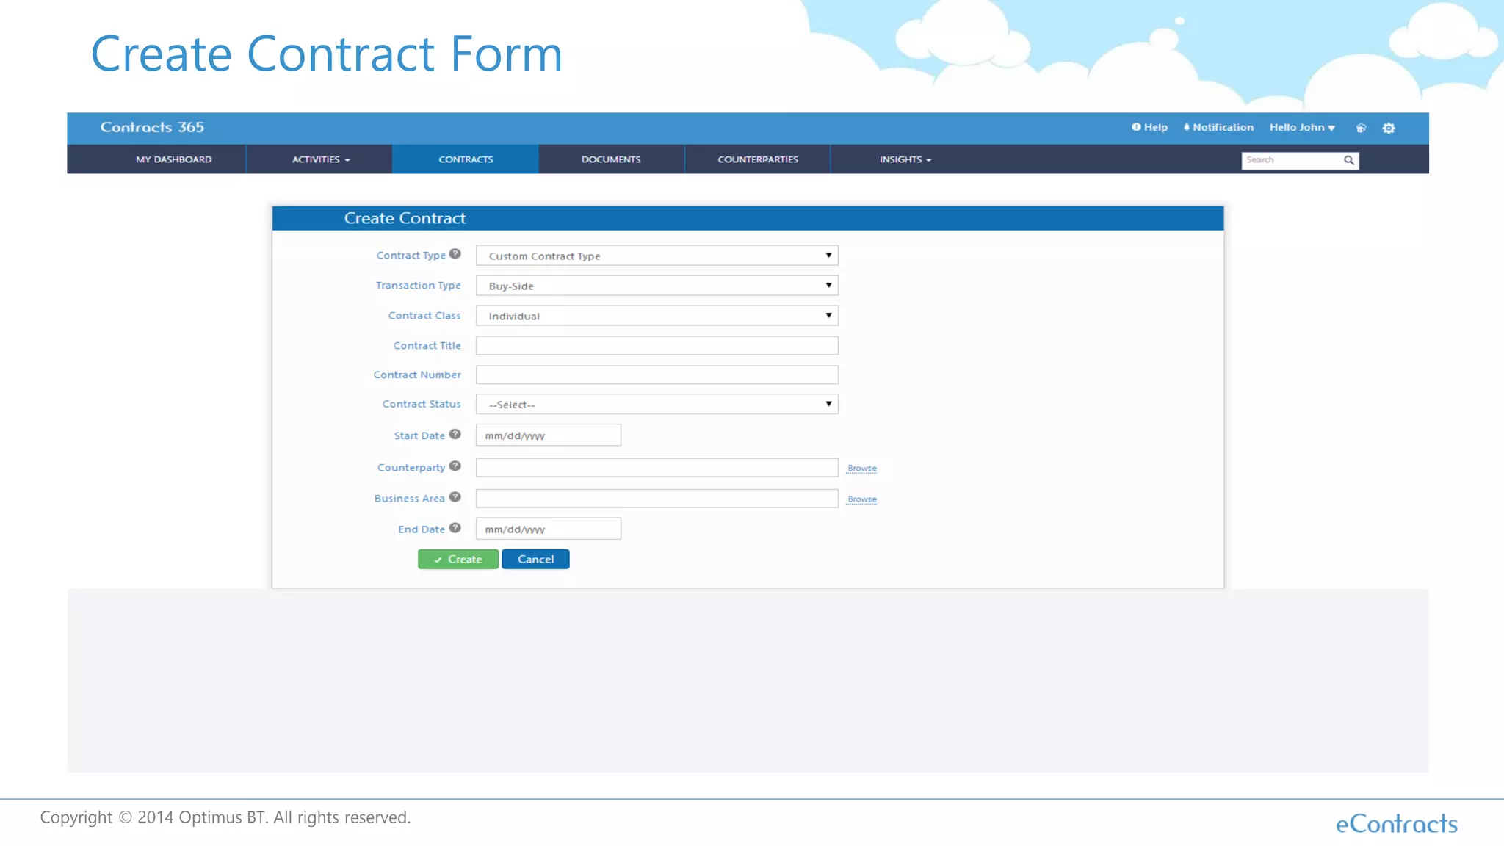Click the Counterparty text field
The height and width of the screenshot is (846, 1504).
point(657,468)
